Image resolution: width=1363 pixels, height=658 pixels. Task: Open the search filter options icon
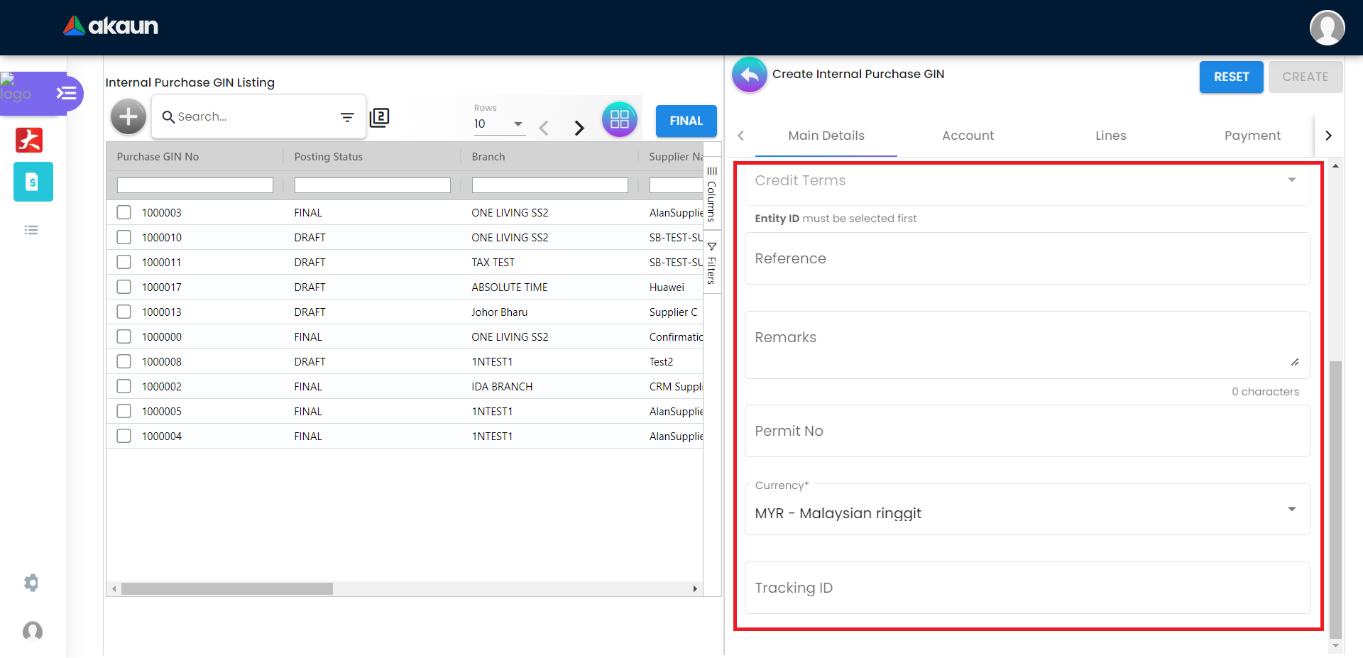point(347,117)
